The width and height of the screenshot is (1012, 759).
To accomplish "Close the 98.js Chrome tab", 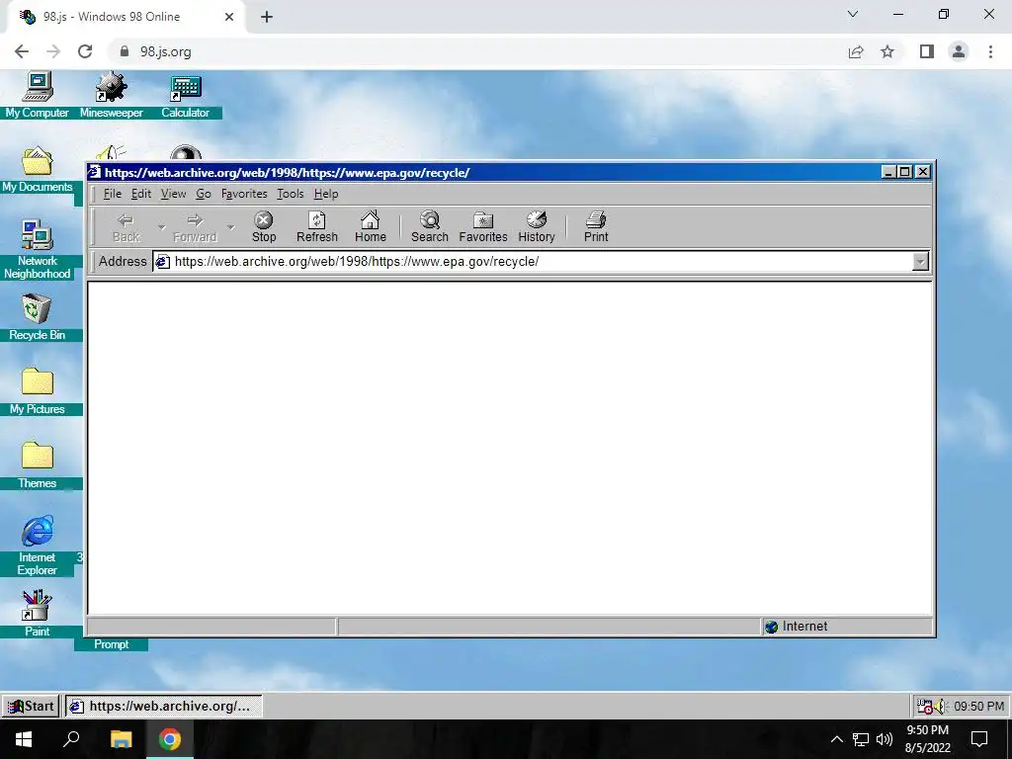I will 229,18.
